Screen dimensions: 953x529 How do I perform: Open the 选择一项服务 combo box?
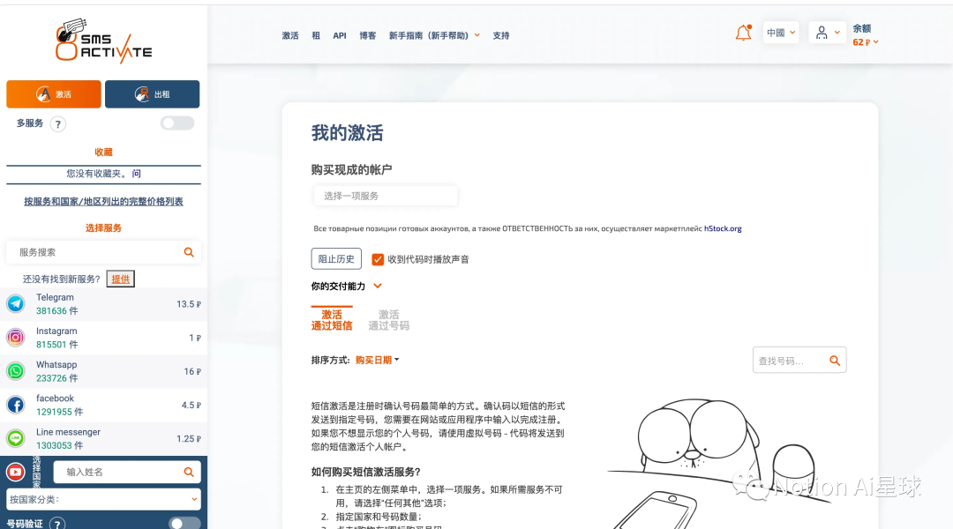click(386, 196)
